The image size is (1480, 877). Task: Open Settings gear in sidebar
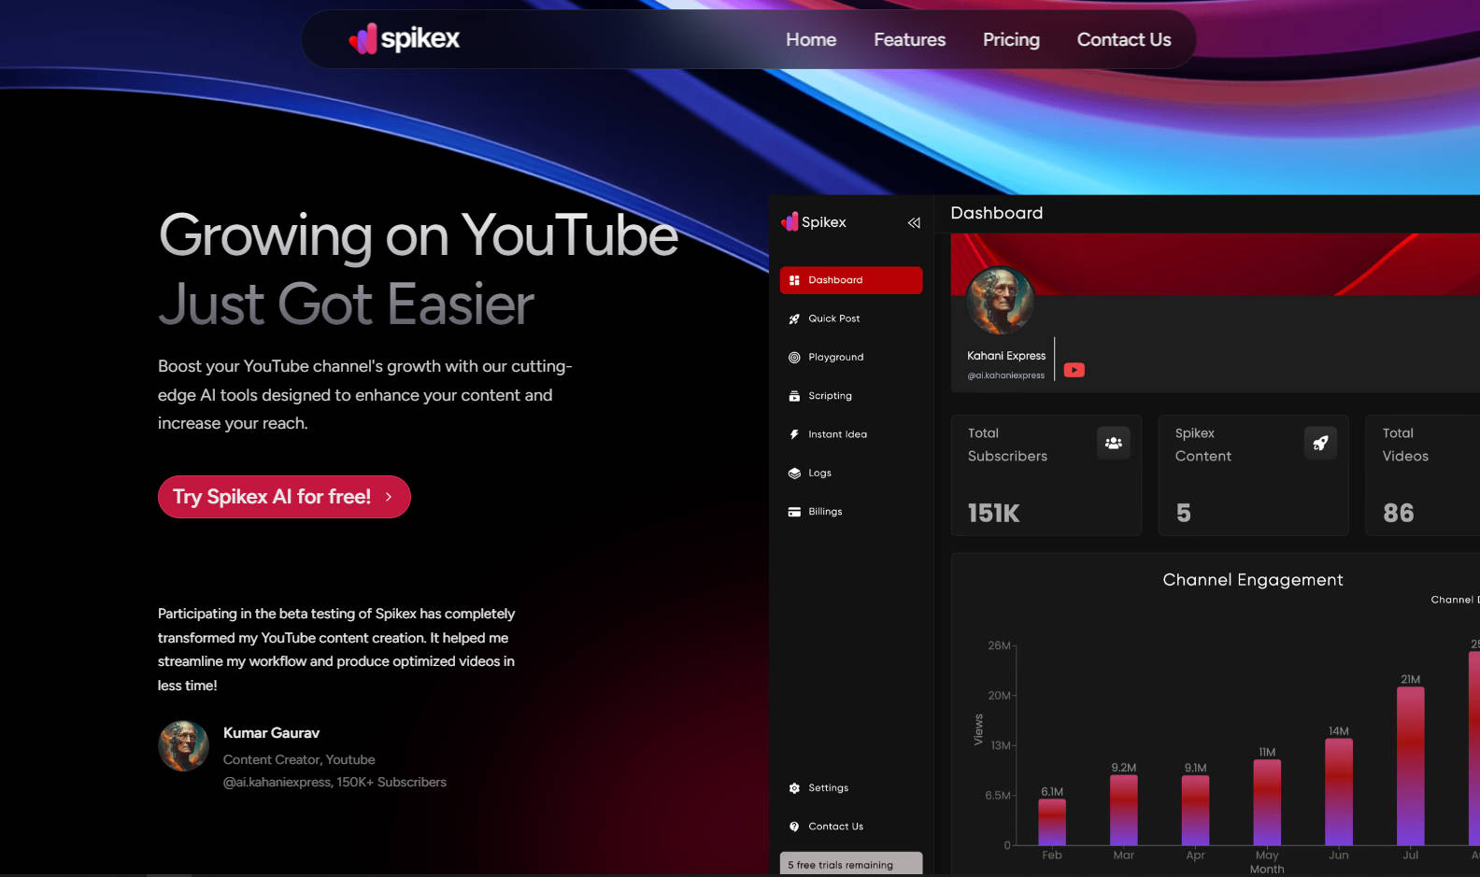pyautogui.click(x=828, y=788)
